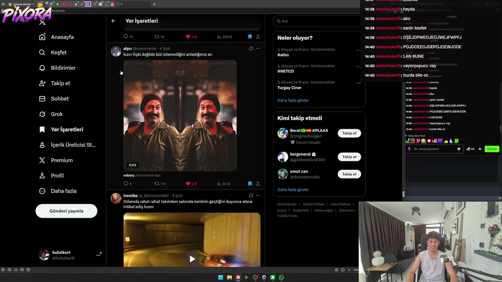This screenshot has height=282, width=502.
Task: Open Grok from the sidebar
Action: [x=51, y=114]
